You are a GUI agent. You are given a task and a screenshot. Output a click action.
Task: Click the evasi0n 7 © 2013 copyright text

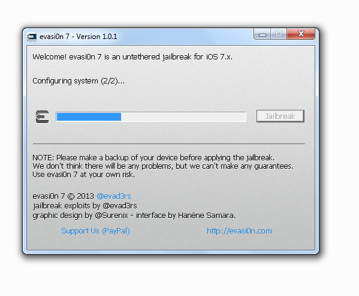(63, 196)
